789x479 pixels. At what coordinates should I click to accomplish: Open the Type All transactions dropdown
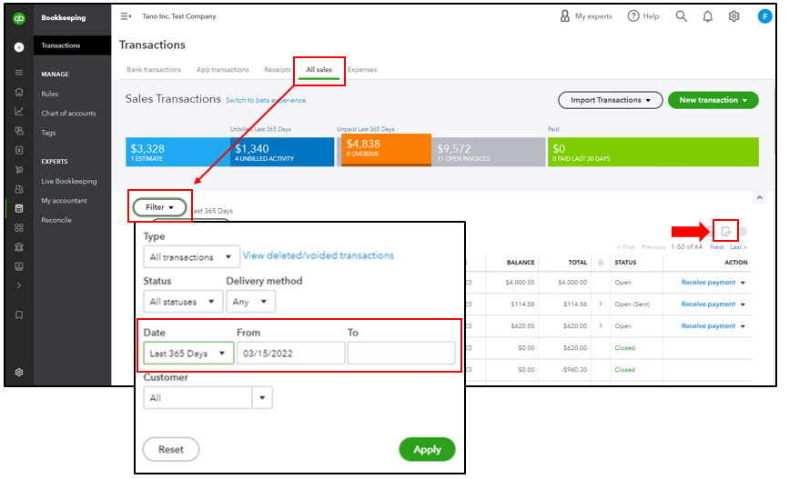[x=191, y=257]
